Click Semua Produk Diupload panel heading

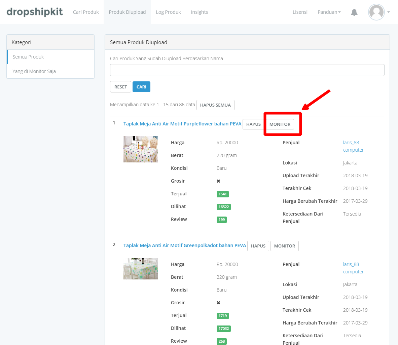click(247, 42)
